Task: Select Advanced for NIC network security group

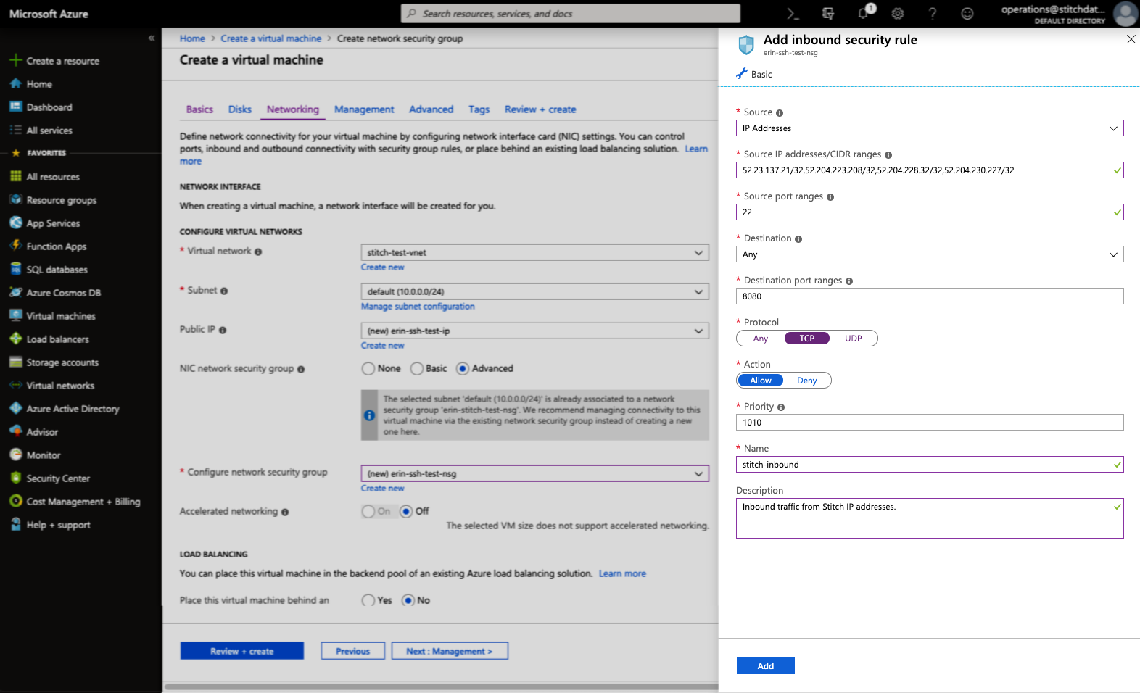Action: [x=463, y=368]
